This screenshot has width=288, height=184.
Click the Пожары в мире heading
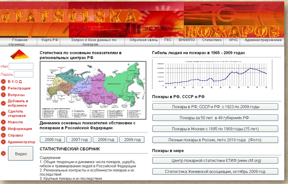(x=168, y=151)
